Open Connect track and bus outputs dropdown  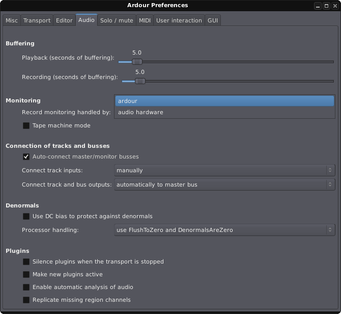click(x=224, y=185)
